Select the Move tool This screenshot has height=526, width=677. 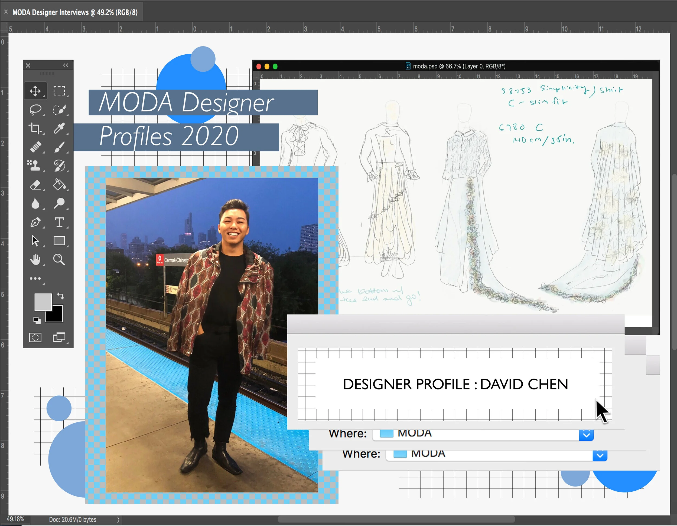pyautogui.click(x=35, y=91)
